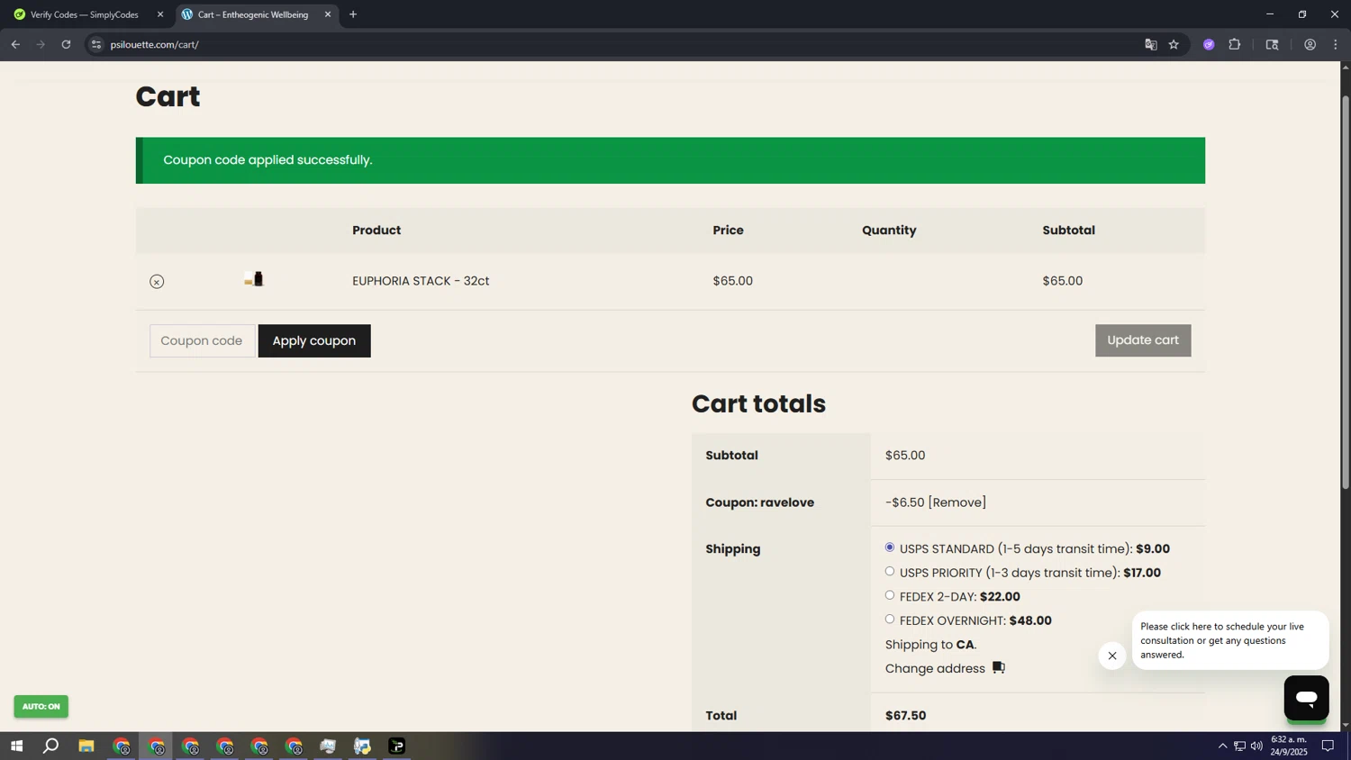Open the Change address link
Image resolution: width=1351 pixels, height=760 pixels.
(935, 669)
